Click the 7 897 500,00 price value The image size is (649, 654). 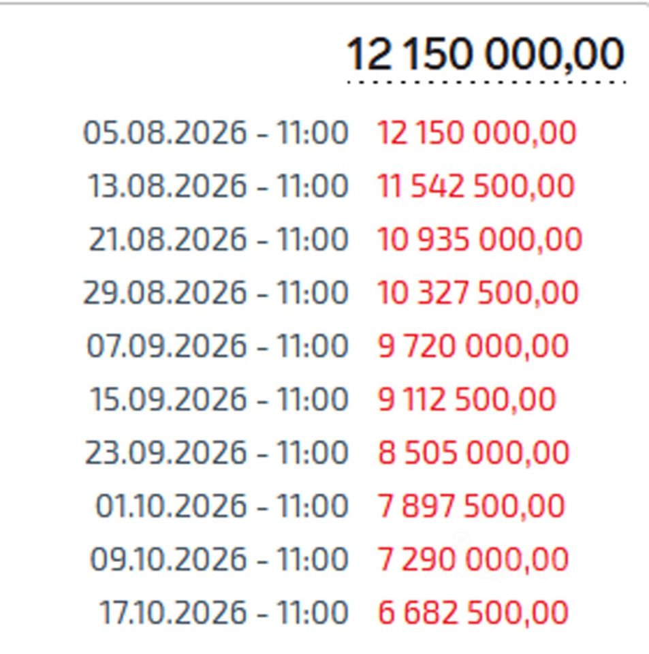471,506
